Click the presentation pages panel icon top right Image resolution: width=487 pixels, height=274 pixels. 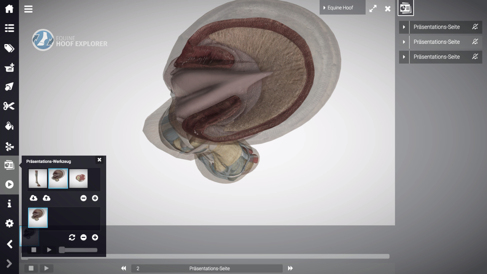(406, 8)
